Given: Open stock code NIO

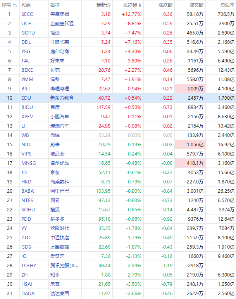Looking at the screenshot, I should coord(26,145).
